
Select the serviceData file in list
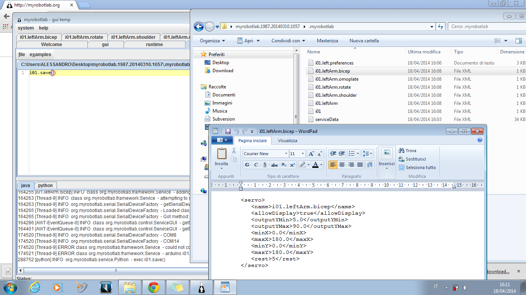pyautogui.click(x=327, y=119)
